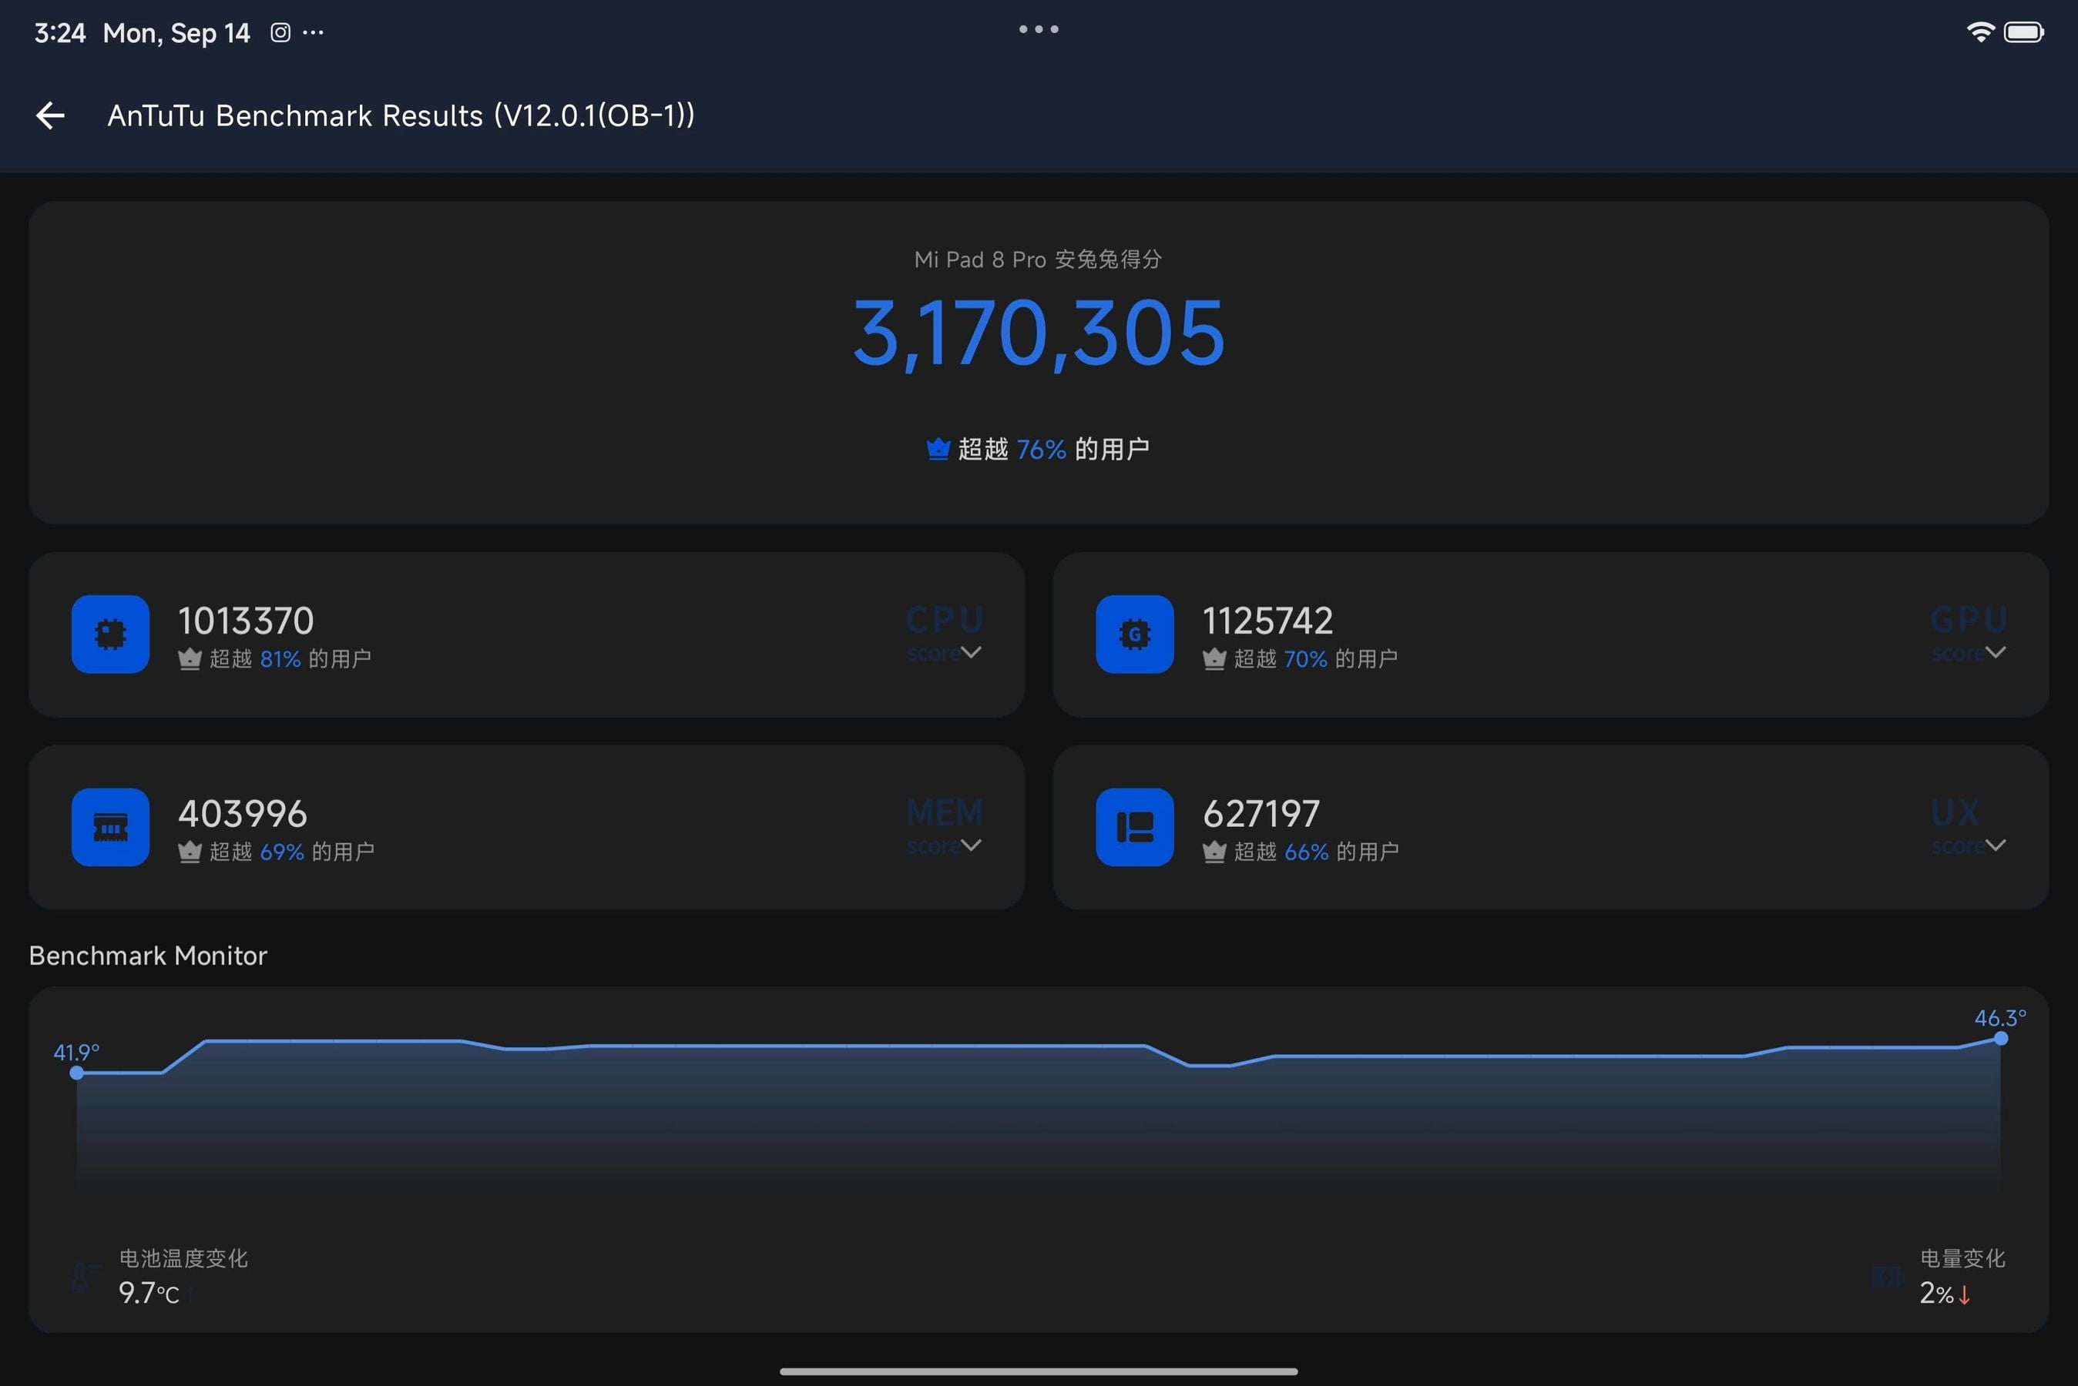Tap the battery status icon
Screen dimensions: 2078x1386
coord(2023,32)
